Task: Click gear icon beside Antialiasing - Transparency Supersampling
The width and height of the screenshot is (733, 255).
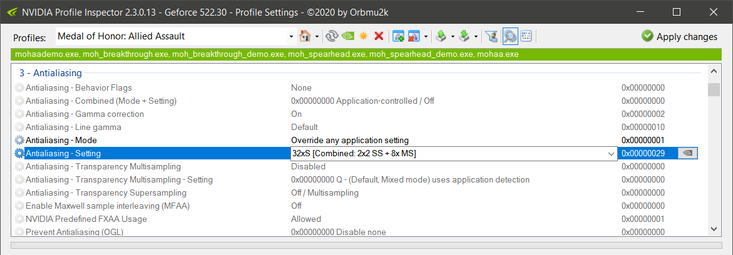Action: (19, 193)
